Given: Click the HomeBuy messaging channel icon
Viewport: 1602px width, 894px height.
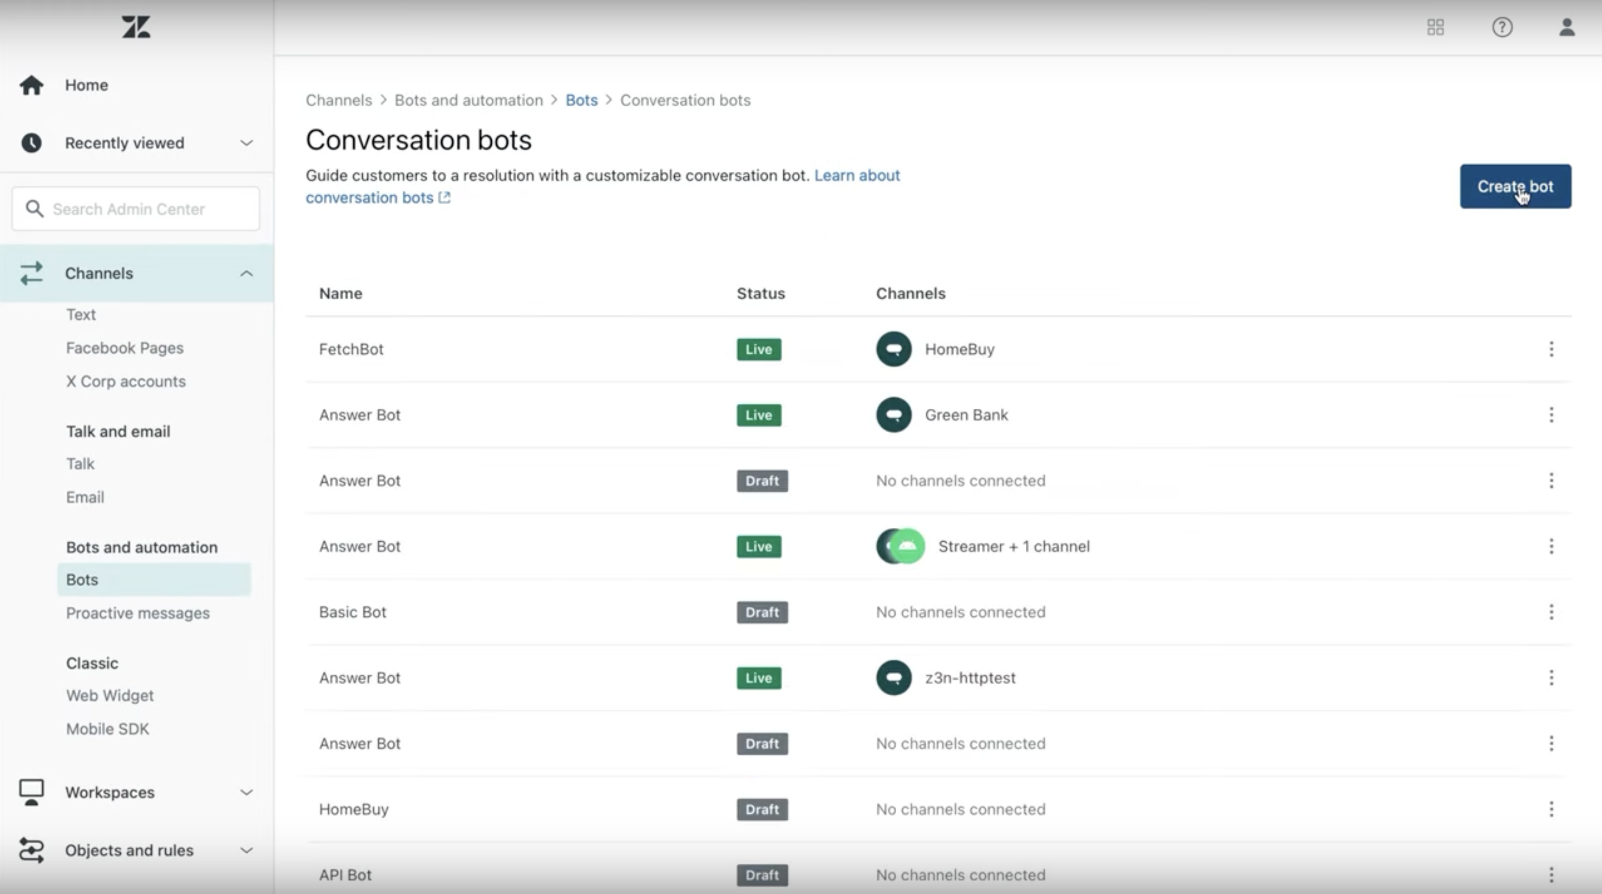Looking at the screenshot, I should point(894,350).
